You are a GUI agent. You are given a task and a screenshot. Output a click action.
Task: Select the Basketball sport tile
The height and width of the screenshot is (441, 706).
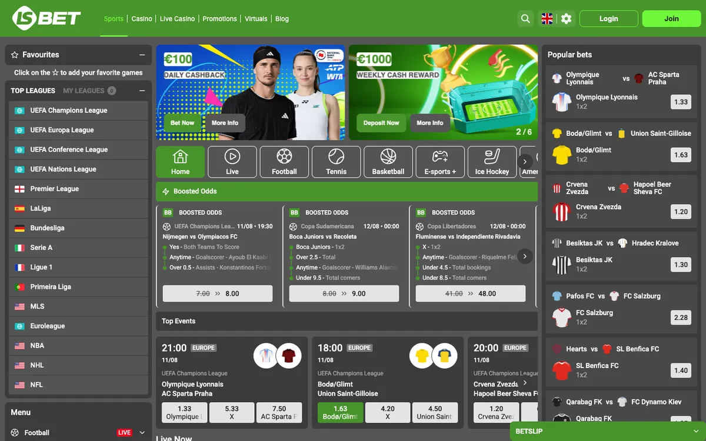coord(388,162)
